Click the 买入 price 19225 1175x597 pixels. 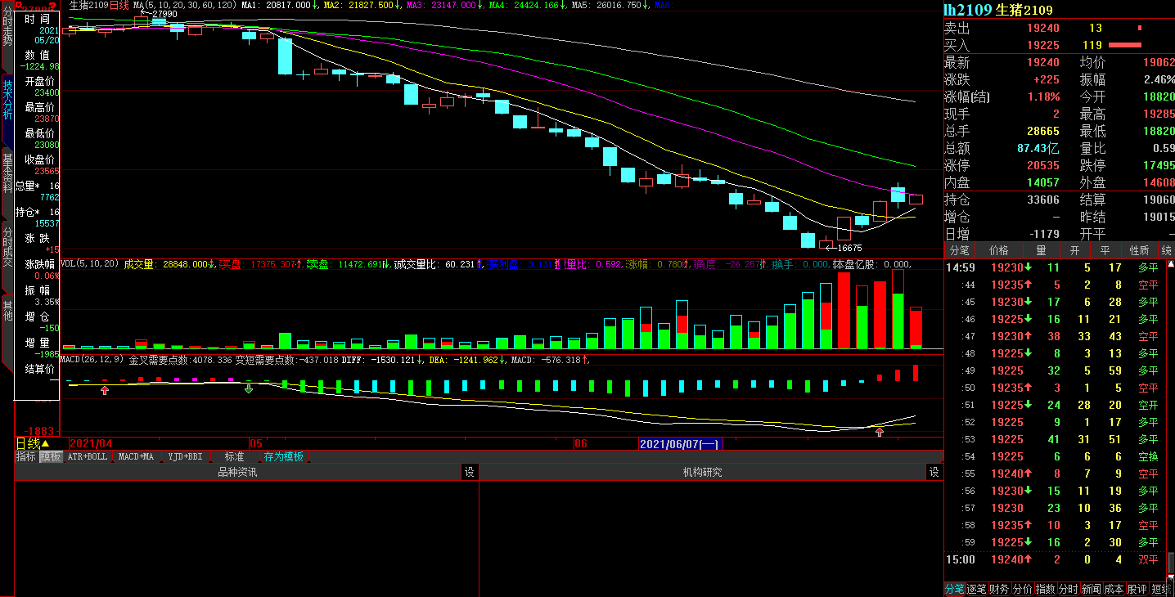(x=1043, y=46)
